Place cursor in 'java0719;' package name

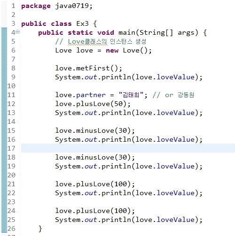coord(74,6)
